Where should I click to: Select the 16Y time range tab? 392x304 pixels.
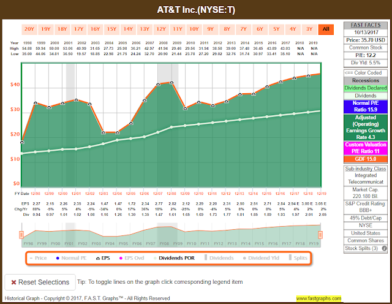pyautogui.click(x=96, y=29)
